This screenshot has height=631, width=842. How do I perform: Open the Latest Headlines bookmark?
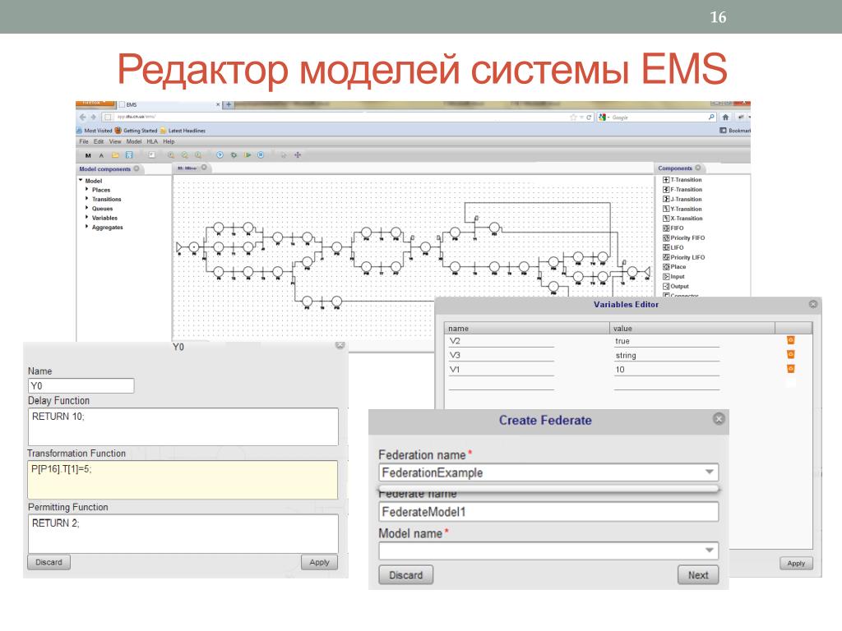pos(183,131)
